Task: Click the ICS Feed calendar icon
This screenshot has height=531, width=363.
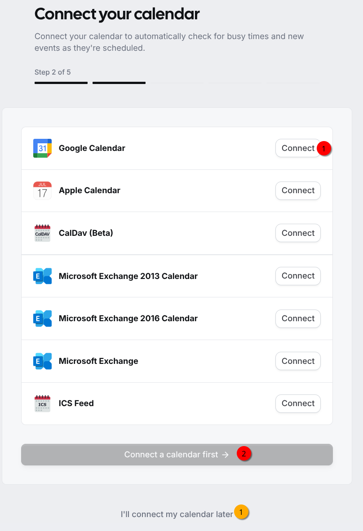Action: coord(42,403)
